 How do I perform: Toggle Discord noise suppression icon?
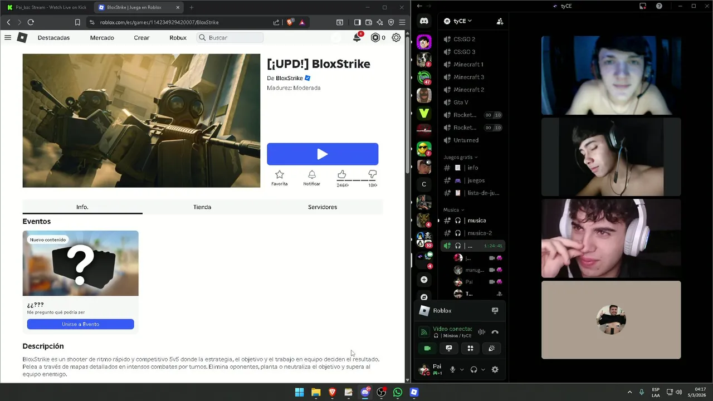(x=481, y=332)
